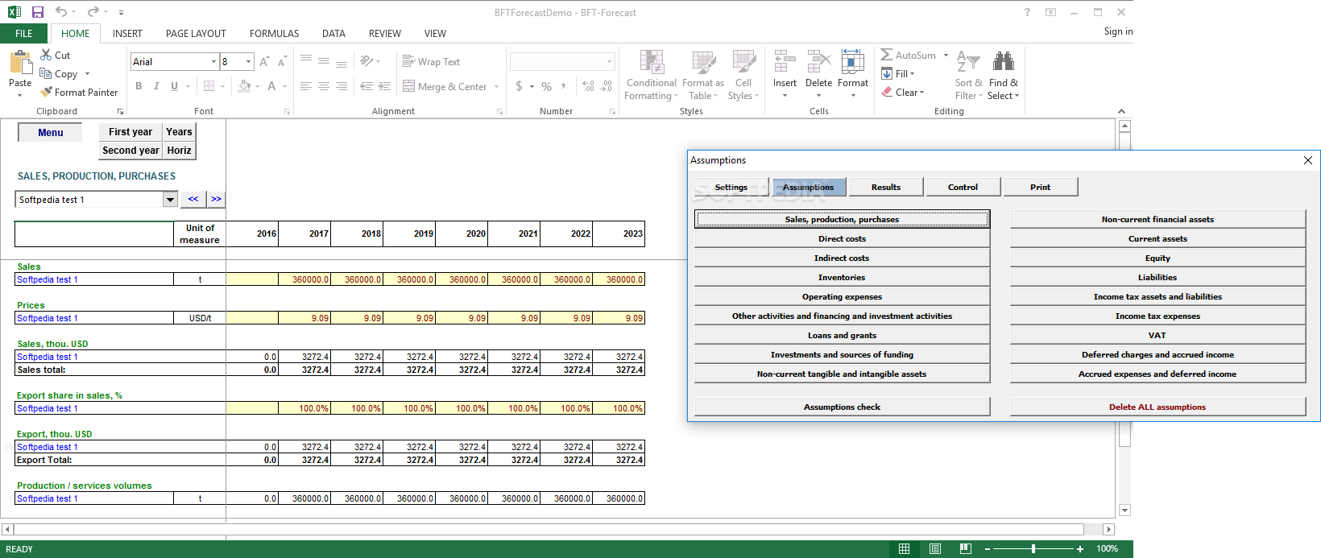The image size is (1321, 558).
Task: Switch to the INSERT ribbon tab
Action: pyautogui.click(x=127, y=33)
